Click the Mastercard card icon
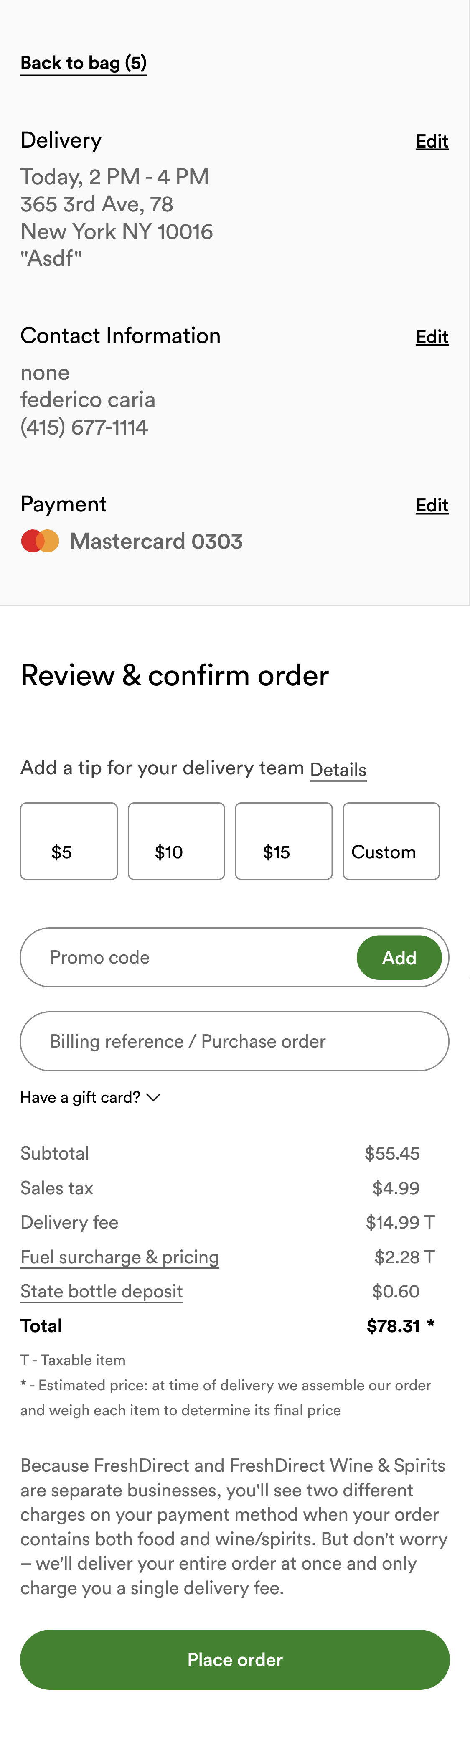This screenshot has height=1740, width=470. pos(40,540)
